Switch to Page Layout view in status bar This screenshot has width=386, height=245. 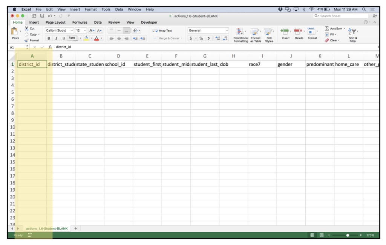click(x=322, y=235)
